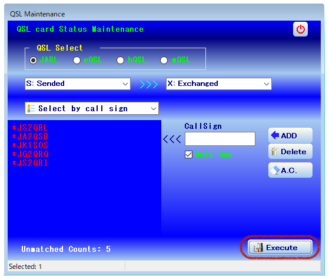Click the A.C. eraser icon
This screenshot has width=329, height=276.
[275, 170]
